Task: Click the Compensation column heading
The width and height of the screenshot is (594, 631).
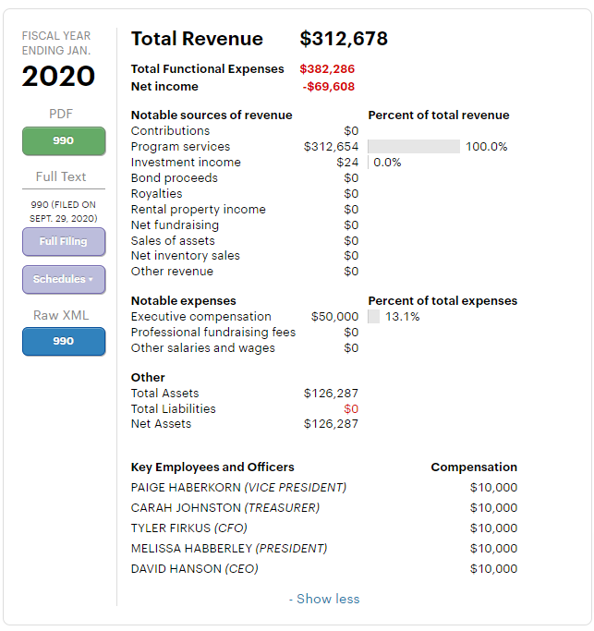Action: [474, 467]
